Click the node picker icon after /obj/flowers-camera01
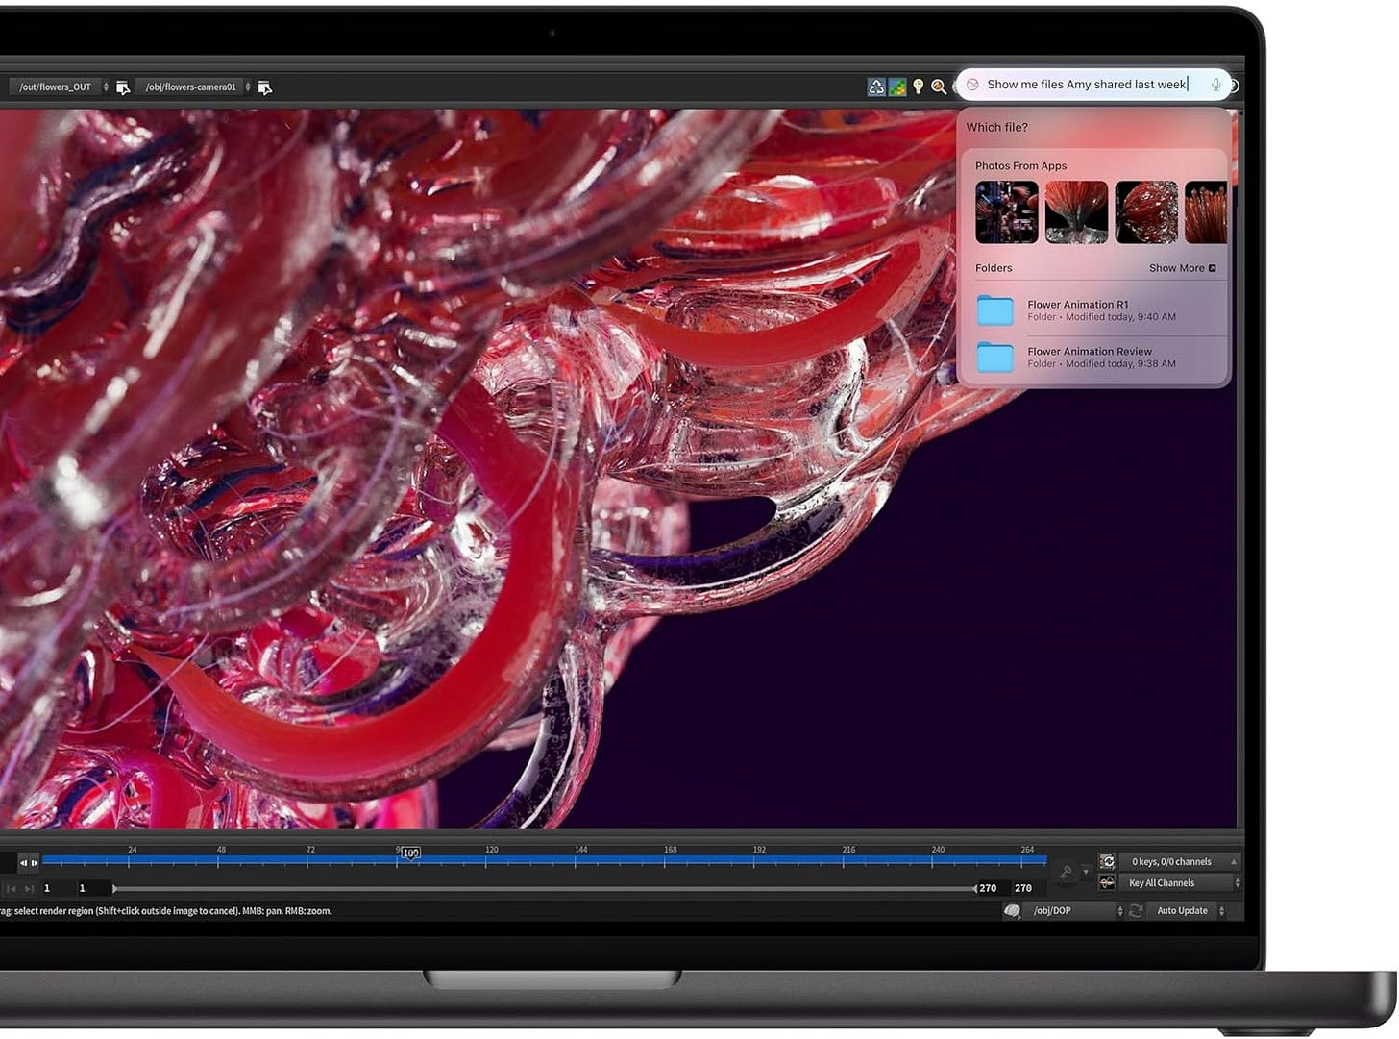The width and height of the screenshot is (1399, 1039). click(x=265, y=87)
